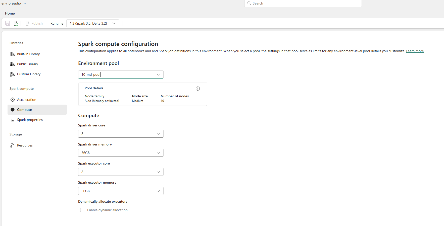Click the Pool details info icon

198,89
